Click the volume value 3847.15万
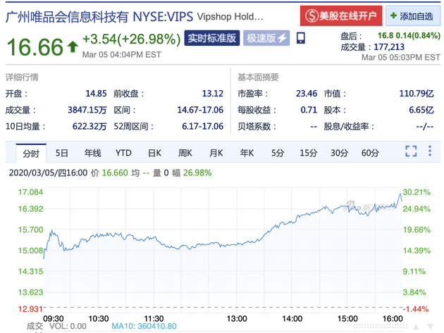Viewport: 444px width, 333px height. coord(87,110)
